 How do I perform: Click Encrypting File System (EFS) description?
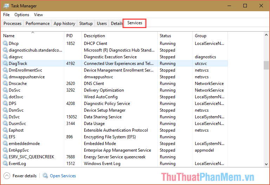point(110,137)
